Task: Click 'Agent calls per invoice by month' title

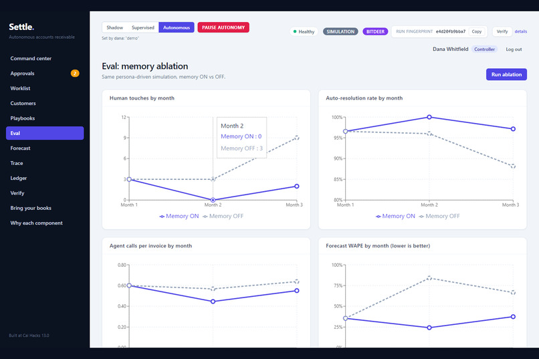Action: coord(150,245)
